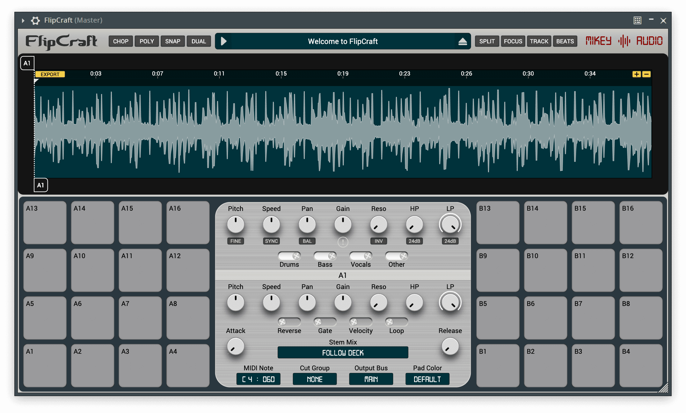Trigger pad B12
Image resolution: width=686 pixels, height=413 pixels.
point(641,270)
